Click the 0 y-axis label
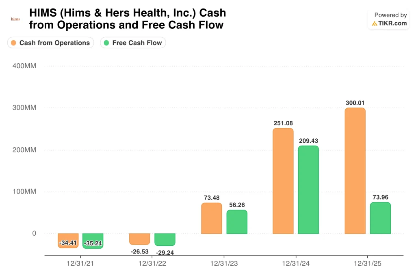416x277 pixels. 34,233
